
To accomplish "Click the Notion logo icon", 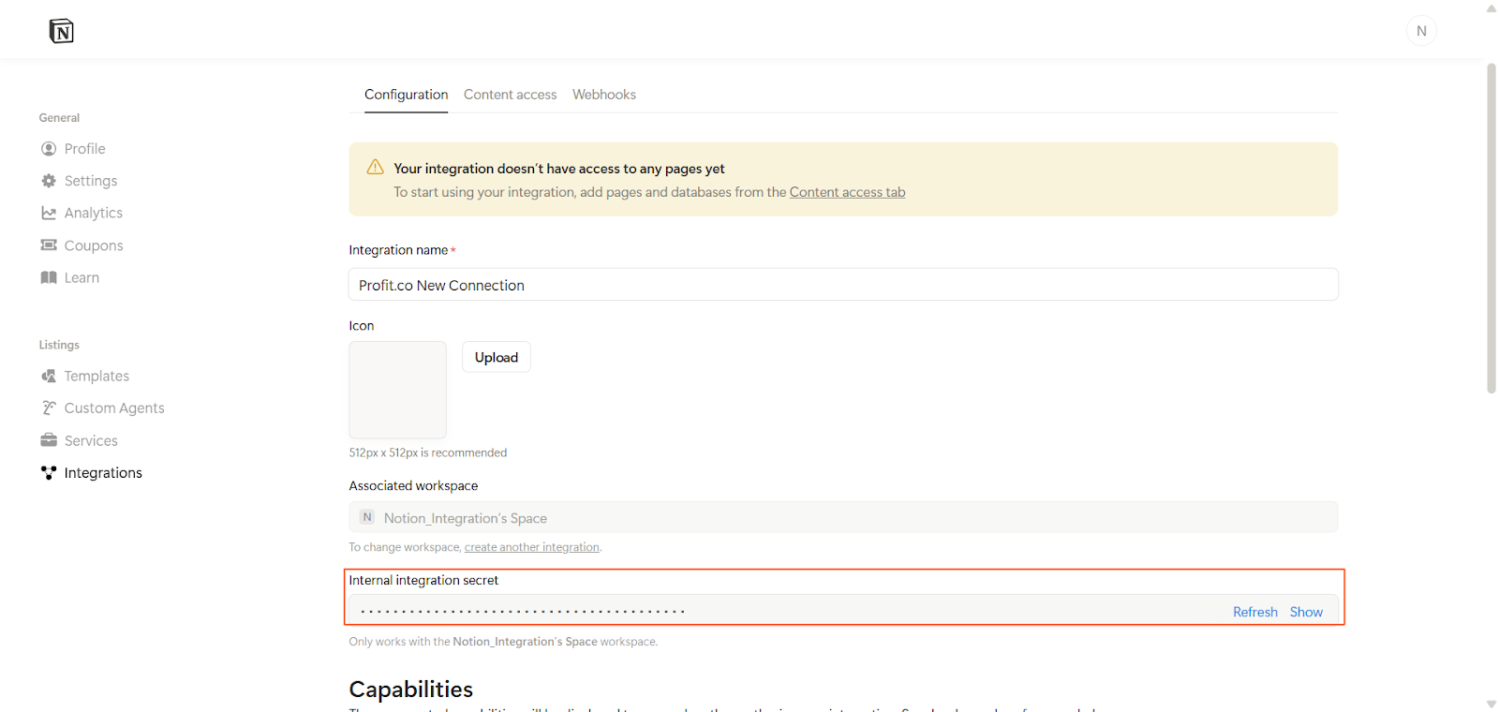I will [61, 31].
